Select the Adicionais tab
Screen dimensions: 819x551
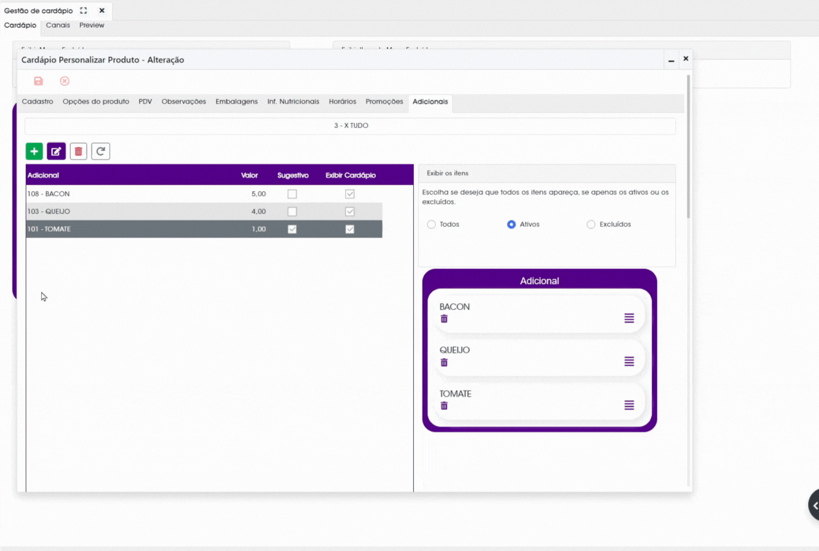430,101
